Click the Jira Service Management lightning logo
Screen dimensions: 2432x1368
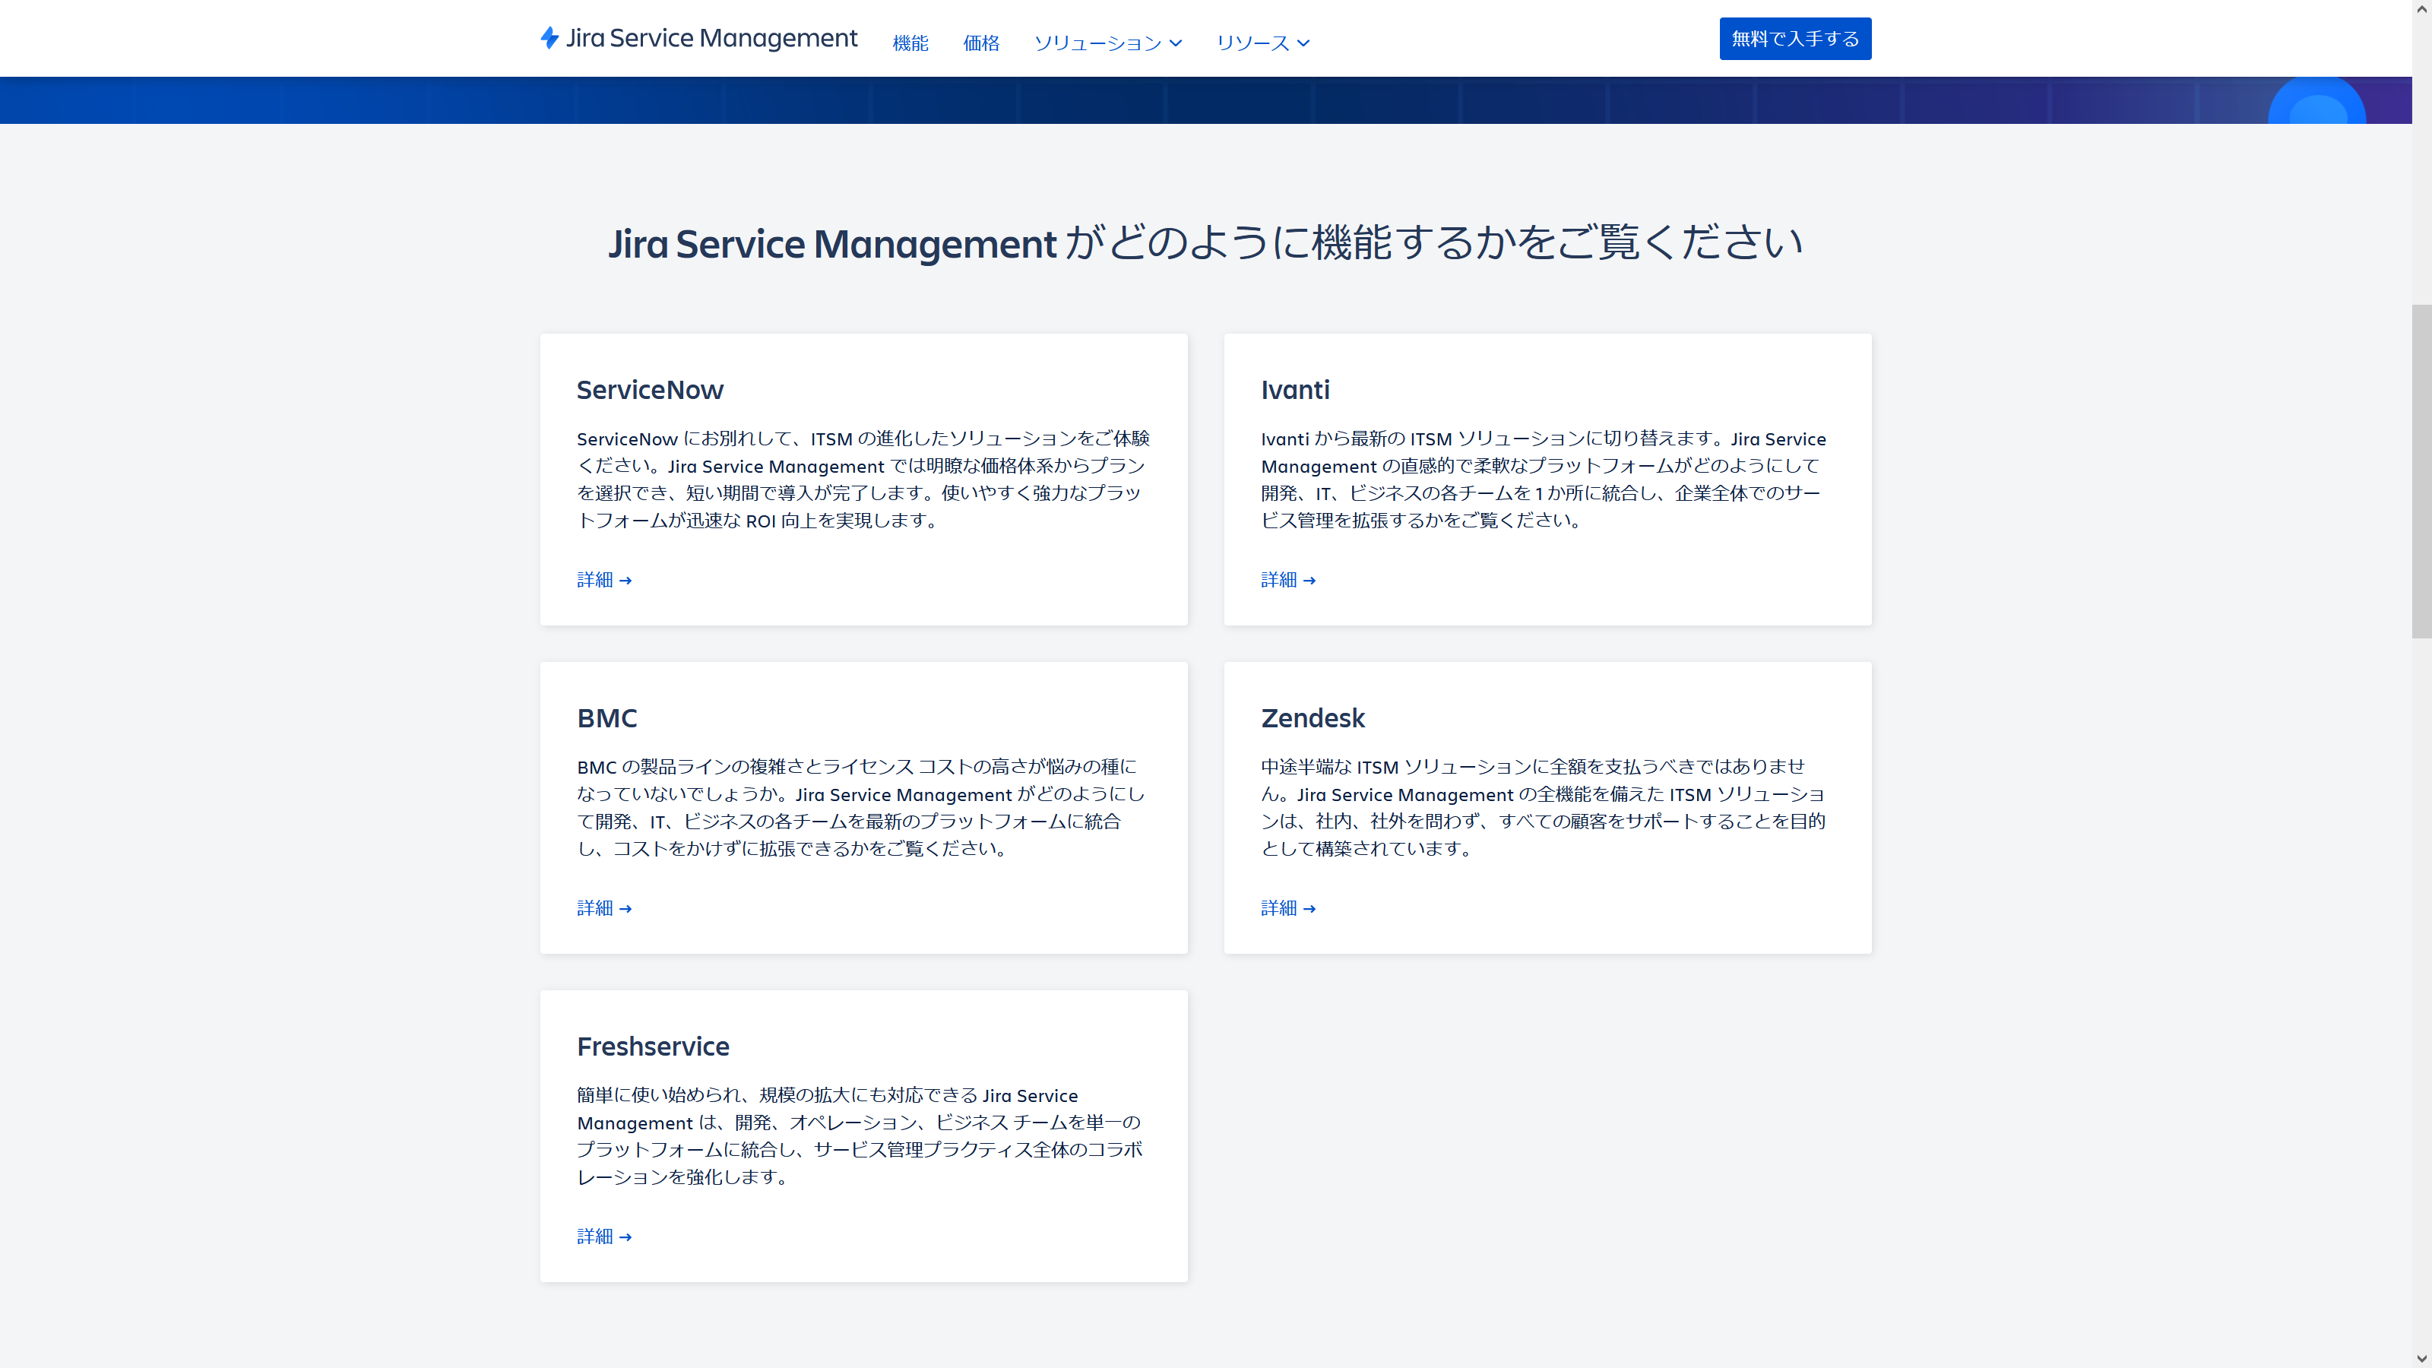click(549, 38)
